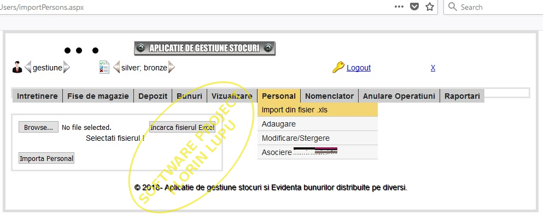Open the Fise de magazie menu
Image resolution: width=544 pixels, height=215 pixels.
coord(98,96)
